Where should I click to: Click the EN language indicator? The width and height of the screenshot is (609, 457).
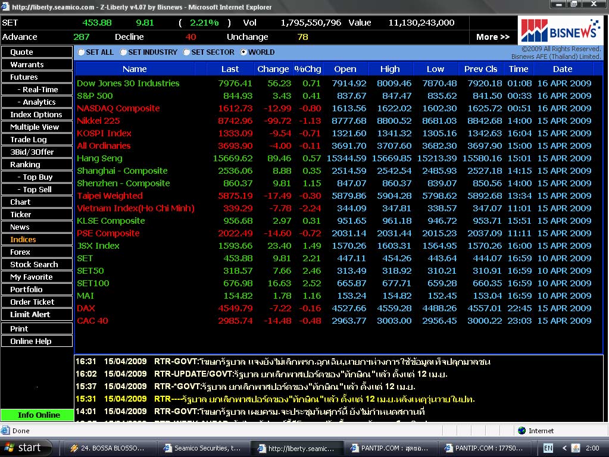tap(548, 448)
